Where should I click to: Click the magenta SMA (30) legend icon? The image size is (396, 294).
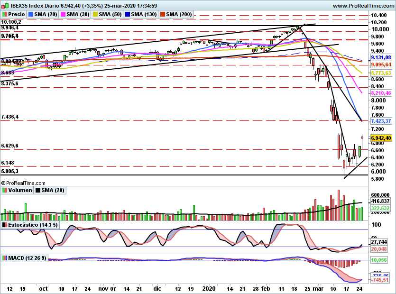point(62,14)
